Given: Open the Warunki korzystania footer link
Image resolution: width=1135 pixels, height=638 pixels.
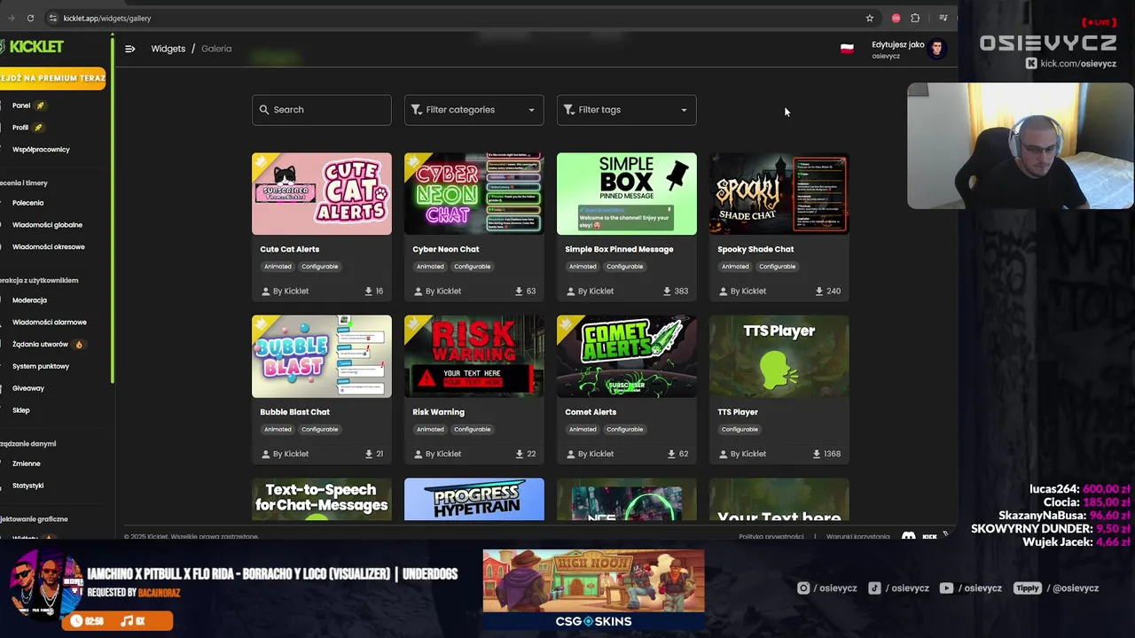Looking at the screenshot, I should coord(858,536).
